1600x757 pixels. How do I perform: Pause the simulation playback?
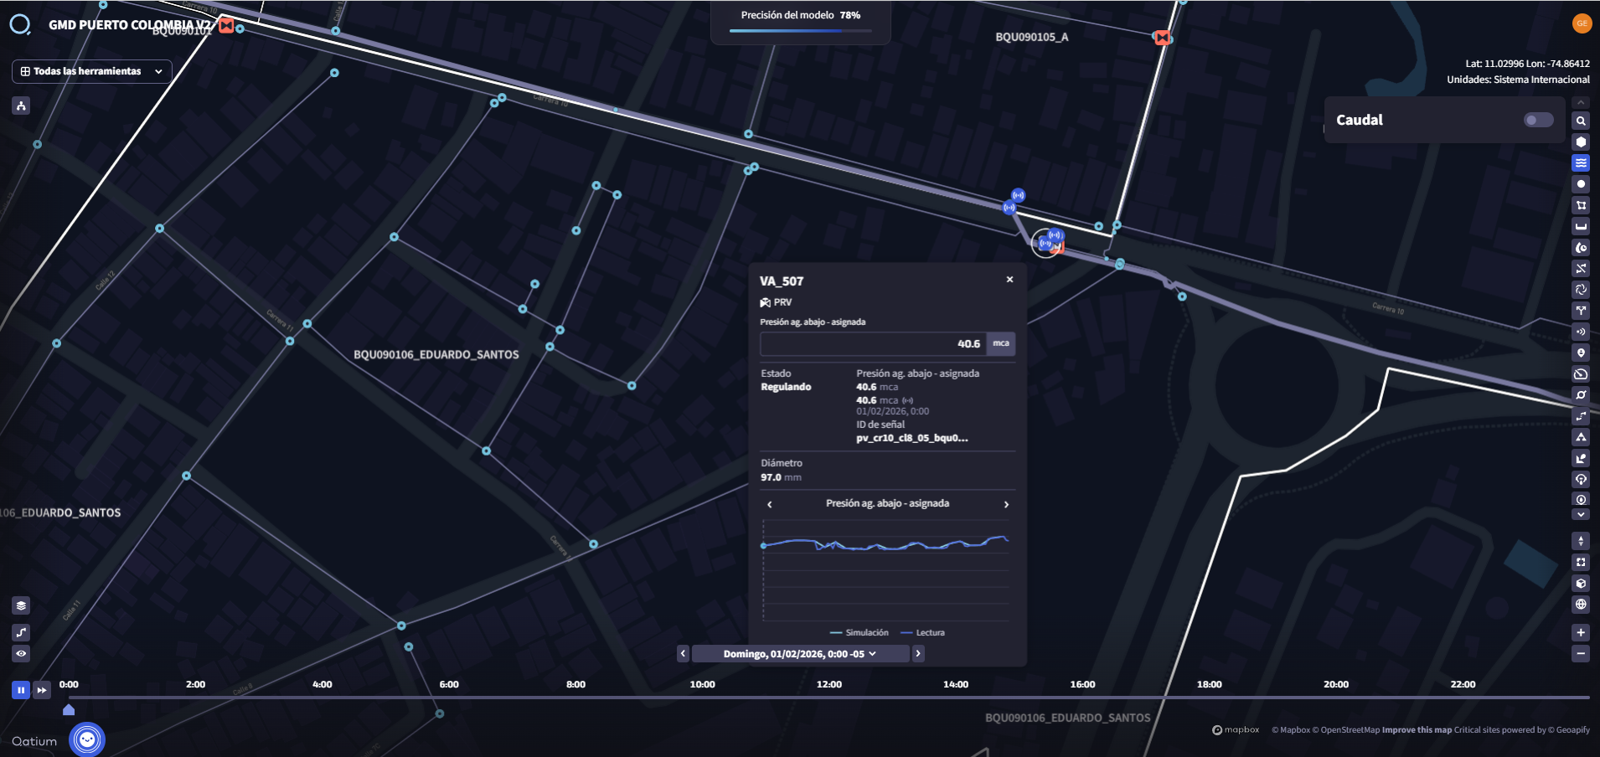pos(20,690)
